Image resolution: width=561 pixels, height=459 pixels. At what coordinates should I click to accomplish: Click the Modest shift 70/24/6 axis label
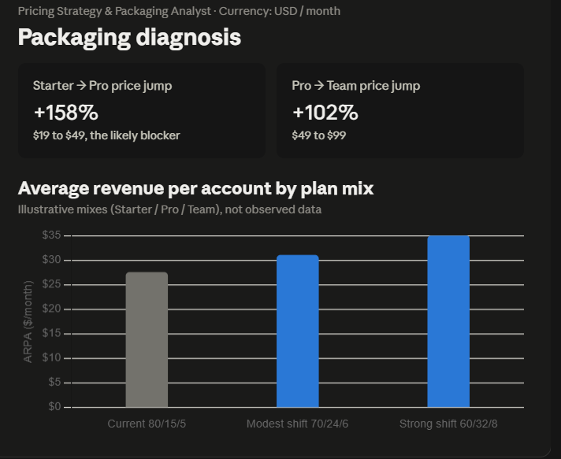297,424
